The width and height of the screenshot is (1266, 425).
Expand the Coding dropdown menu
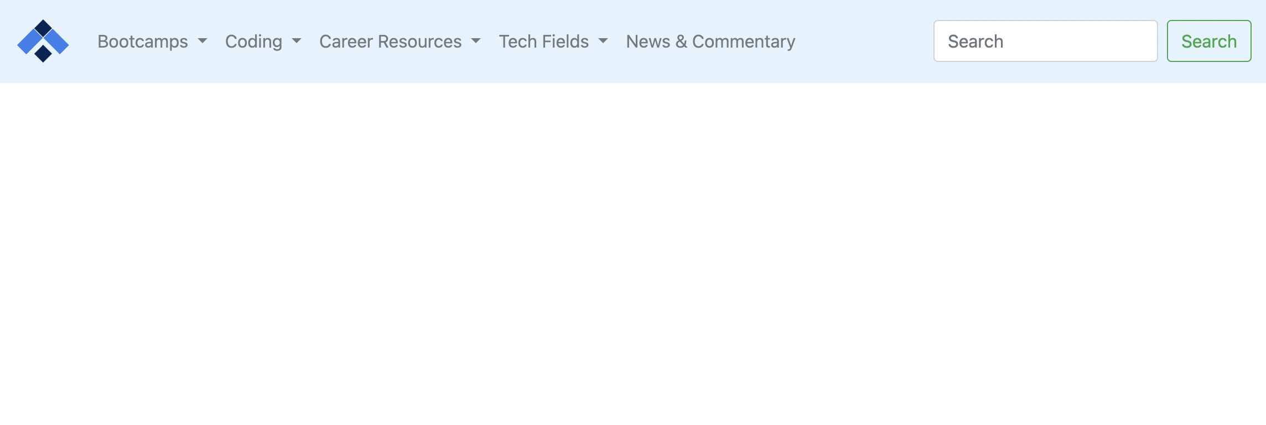(x=263, y=42)
